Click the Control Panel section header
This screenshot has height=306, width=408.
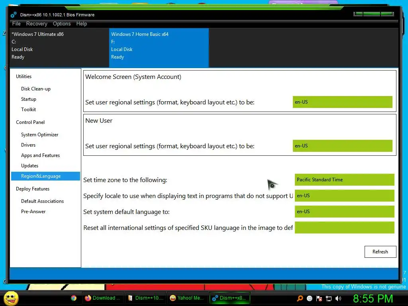tap(30, 122)
